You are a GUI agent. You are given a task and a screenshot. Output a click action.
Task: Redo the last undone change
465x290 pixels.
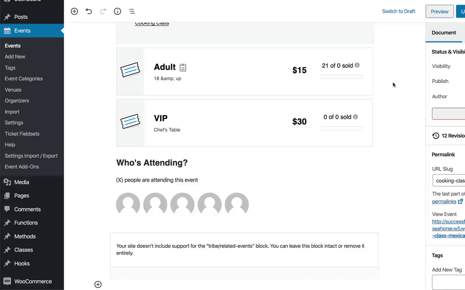[103, 11]
